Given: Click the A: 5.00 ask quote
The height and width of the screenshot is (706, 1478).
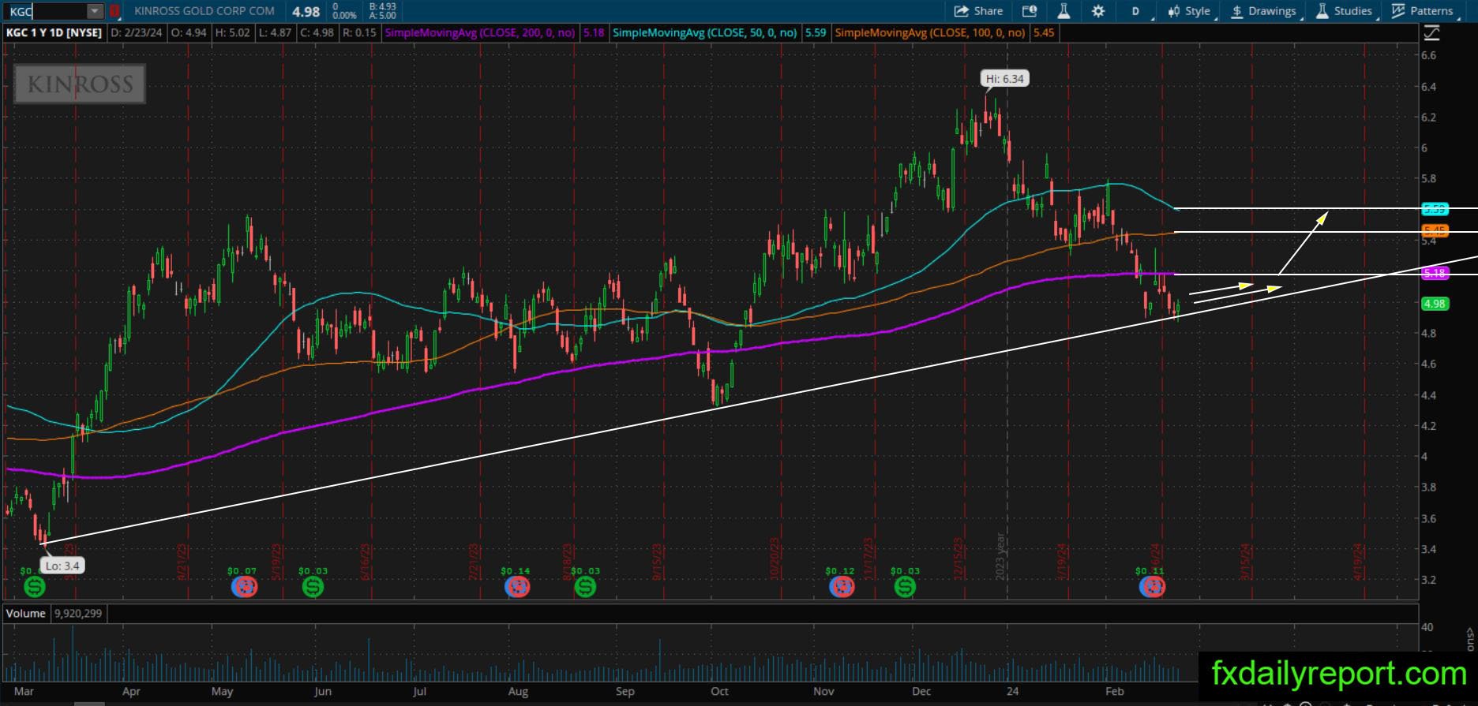Looking at the screenshot, I should point(382,16).
